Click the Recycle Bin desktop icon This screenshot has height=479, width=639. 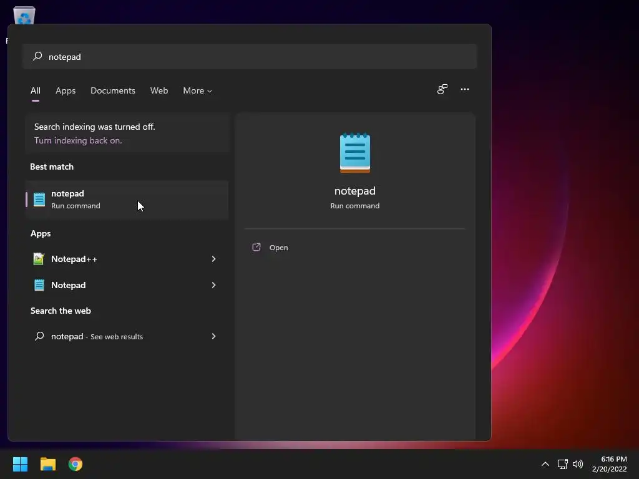click(24, 16)
